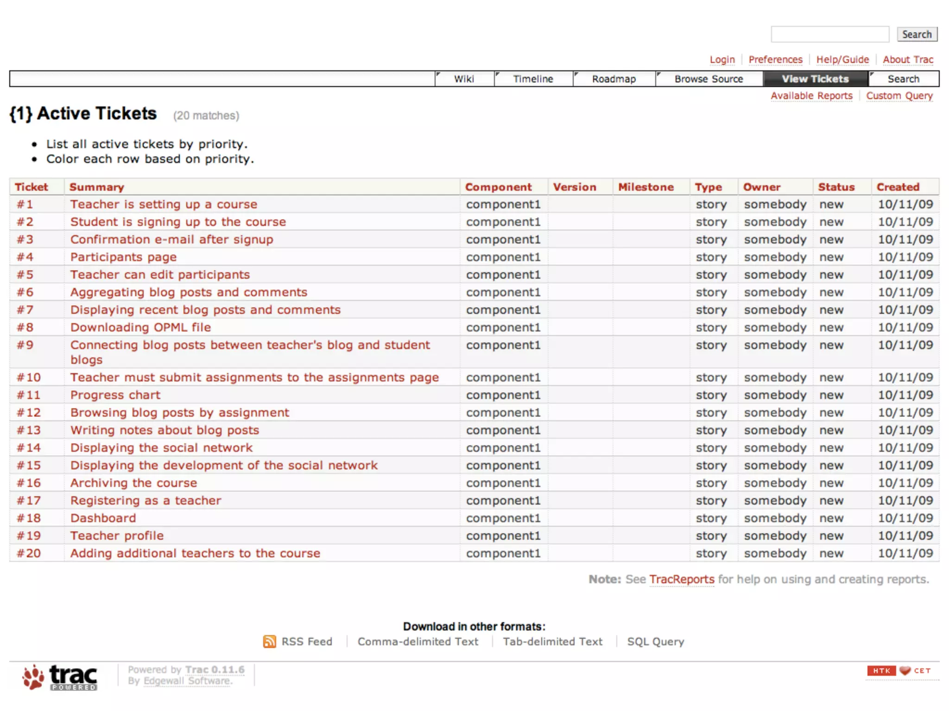Open 'Progress chart' ticket summary

coord(115,395)
